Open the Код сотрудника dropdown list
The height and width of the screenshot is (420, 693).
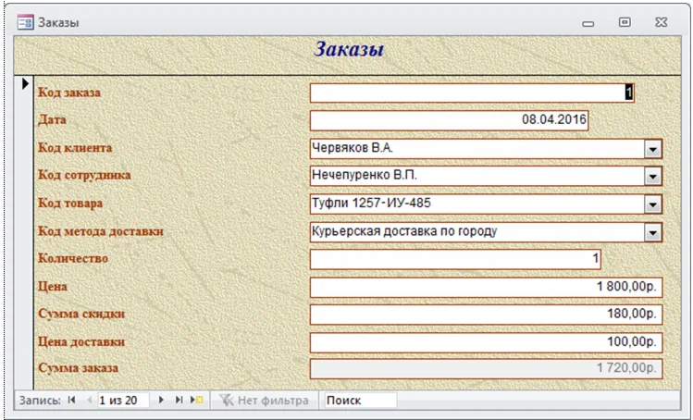tap(652, 177)
